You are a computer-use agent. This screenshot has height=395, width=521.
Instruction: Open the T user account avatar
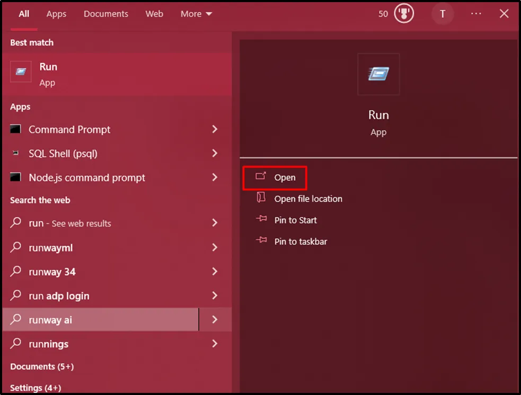[442, 14]
